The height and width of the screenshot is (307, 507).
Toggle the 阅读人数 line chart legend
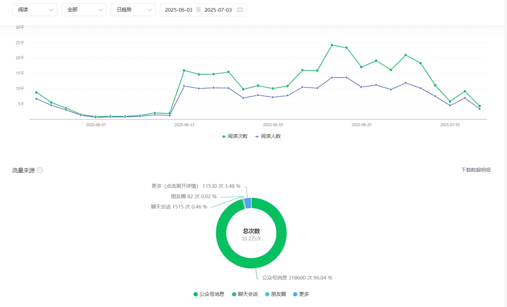tap(268, 136)
